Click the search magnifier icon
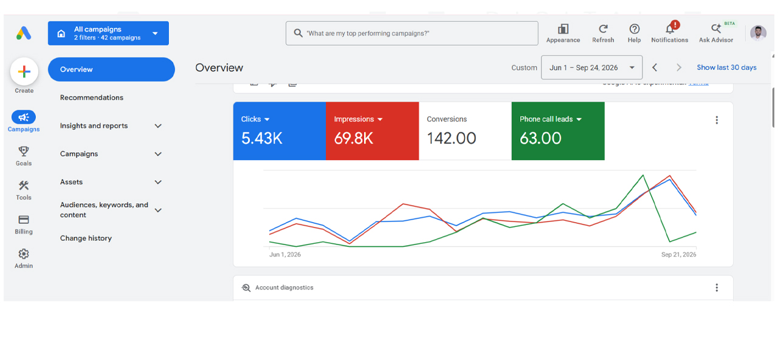Image resolution: width=778 pixels, height=347 pixels. coord(298,33)
